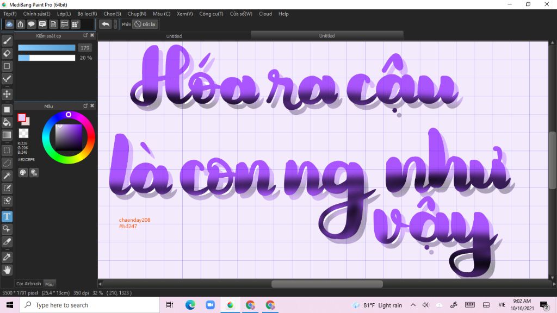Click the list with clock icon
This screenshot has height=313, width=557.
pyautogui.click(x=64, y=24)
